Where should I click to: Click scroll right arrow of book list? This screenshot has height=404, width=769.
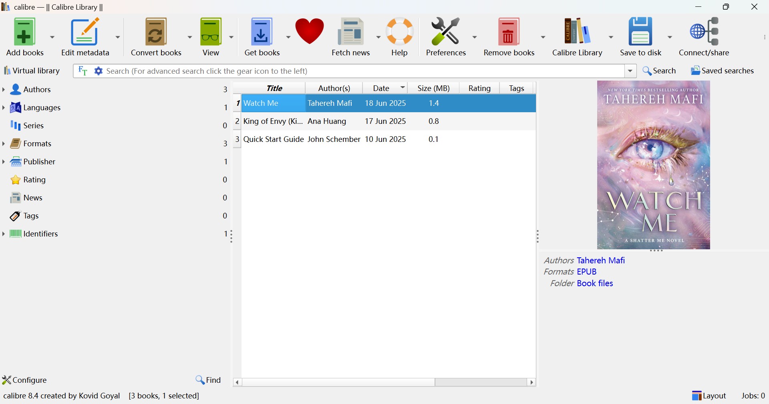(x=532, y=382)
